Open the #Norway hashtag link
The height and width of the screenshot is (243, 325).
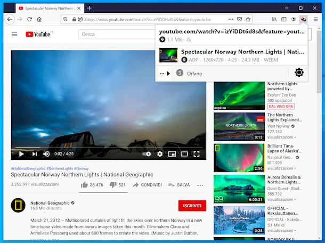[81, 168]
